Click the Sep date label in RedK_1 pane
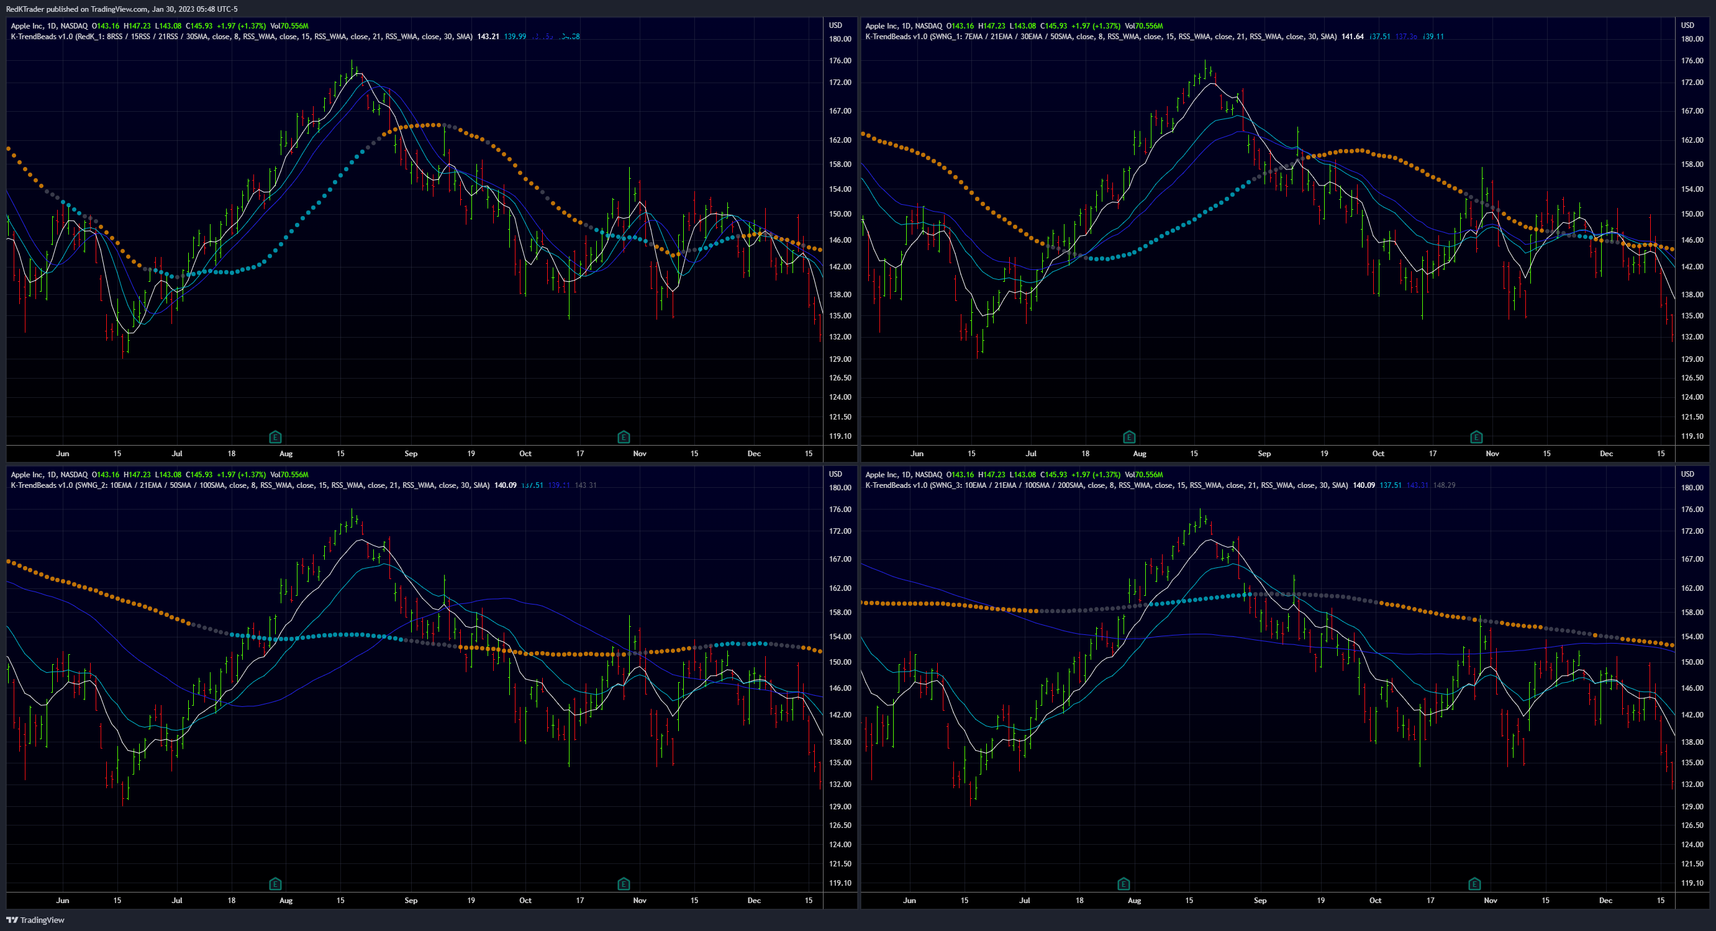 (411, 454)
